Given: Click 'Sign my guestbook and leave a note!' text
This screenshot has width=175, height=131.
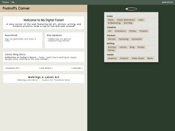Looking at the screenshot, I should pyautogui.click(x=20, y=40).
